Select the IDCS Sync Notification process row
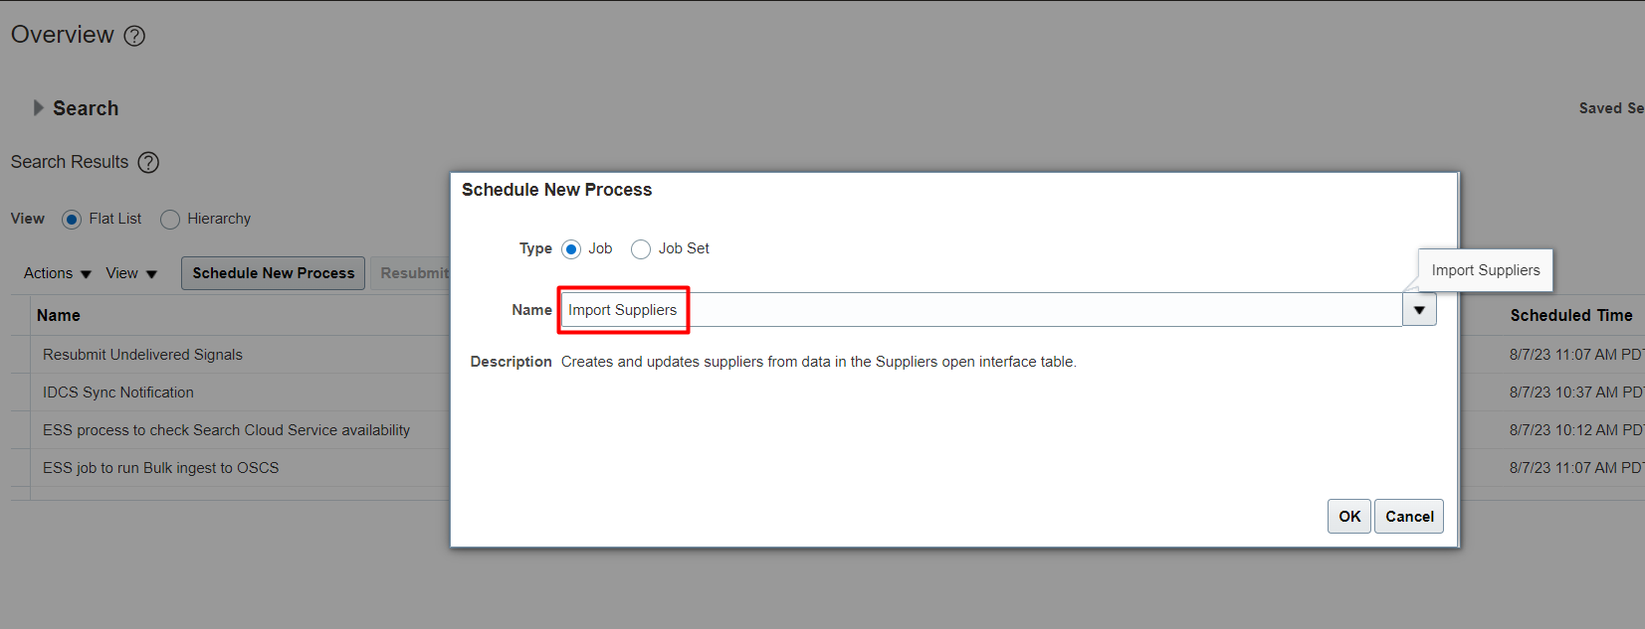Screen dimensions: 1645x629 117,392
